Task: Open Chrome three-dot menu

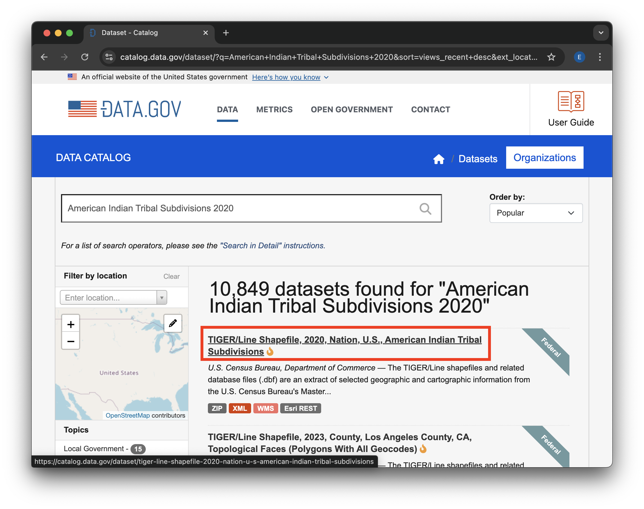Action: (x=600, y=57)
